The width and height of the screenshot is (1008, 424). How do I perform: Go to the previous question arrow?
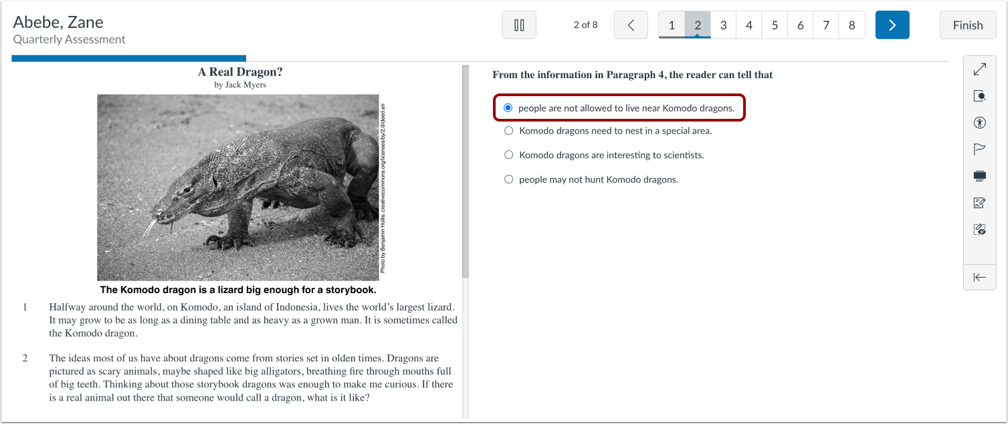pyautogui.click(x=631, y=25)
